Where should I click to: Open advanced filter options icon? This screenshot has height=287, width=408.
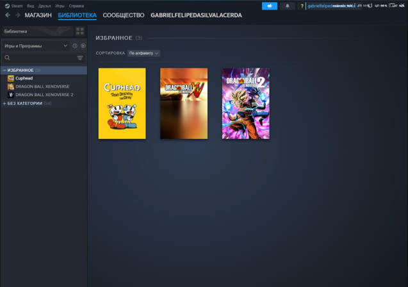(80, 58)
